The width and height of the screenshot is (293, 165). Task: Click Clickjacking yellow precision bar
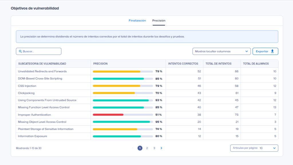pyautogui.click(x=114, y=93)
